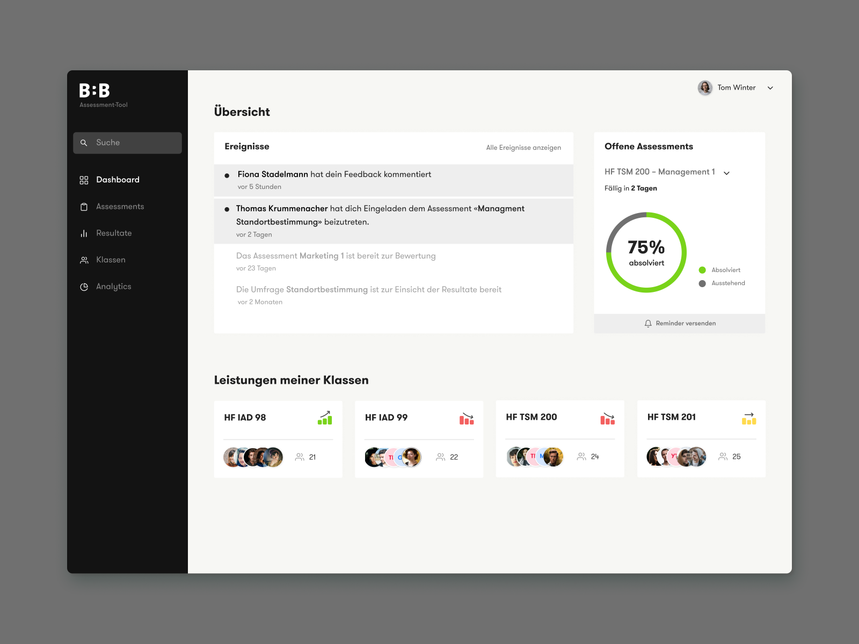The image size is (859, 644).
Task: Click the 75% progress ring
Action: pyautogui.click(x=646, y=252)
